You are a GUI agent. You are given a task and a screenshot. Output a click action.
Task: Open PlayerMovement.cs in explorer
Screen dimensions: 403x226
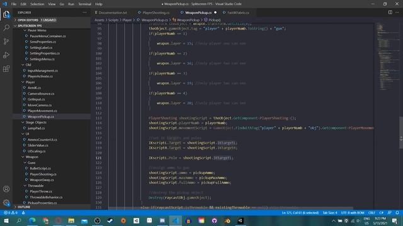(x=42, y=110)
